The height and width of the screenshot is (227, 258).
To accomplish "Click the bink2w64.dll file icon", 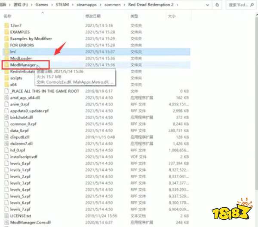I will (x=6, y=118).
